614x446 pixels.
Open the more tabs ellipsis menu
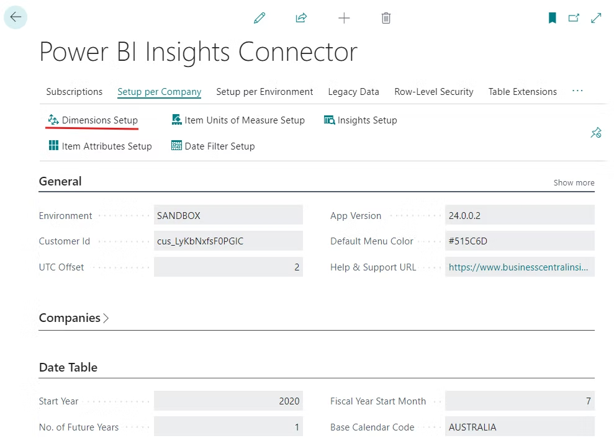click(577, 92)
